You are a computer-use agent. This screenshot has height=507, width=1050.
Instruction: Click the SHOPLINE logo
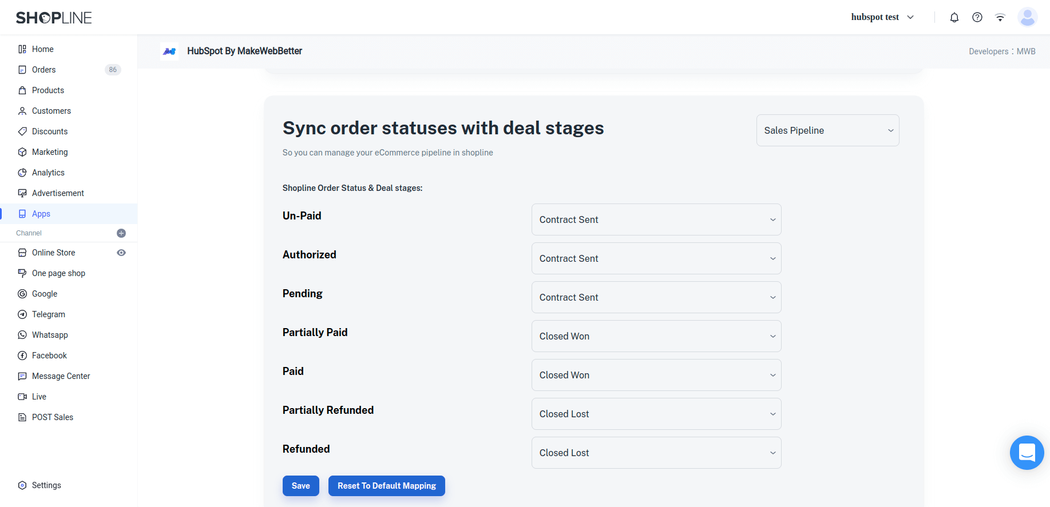pos(54,18)
